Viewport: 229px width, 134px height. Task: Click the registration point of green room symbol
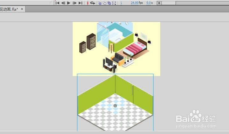click(x=115, y=106)
